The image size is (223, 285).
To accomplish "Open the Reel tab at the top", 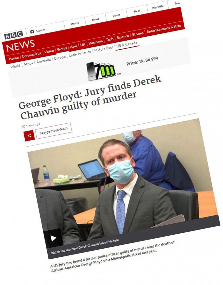I will (x=137, y=11).
